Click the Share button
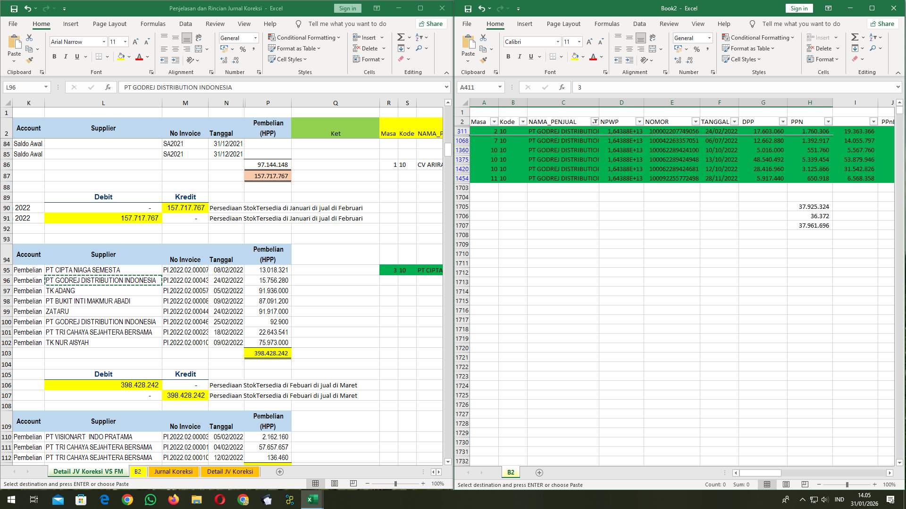906x509 pixels. (x=430, y=24)
